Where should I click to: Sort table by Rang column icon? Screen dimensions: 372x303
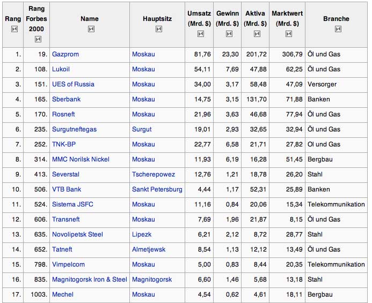tap(14, 29)
